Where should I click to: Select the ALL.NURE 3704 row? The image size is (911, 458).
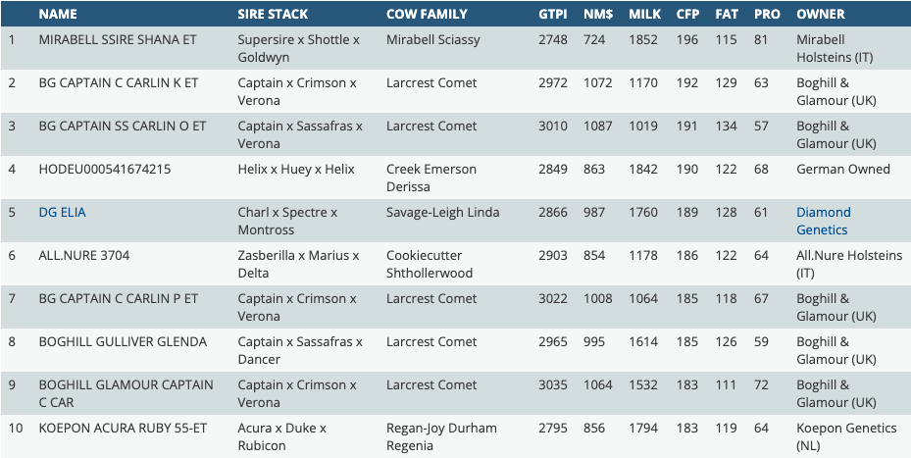pyautogui.click(x=84, y=255)
